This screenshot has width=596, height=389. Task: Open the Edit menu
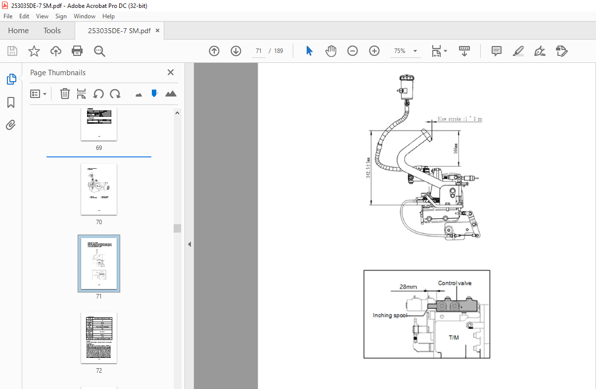(24, 16)
